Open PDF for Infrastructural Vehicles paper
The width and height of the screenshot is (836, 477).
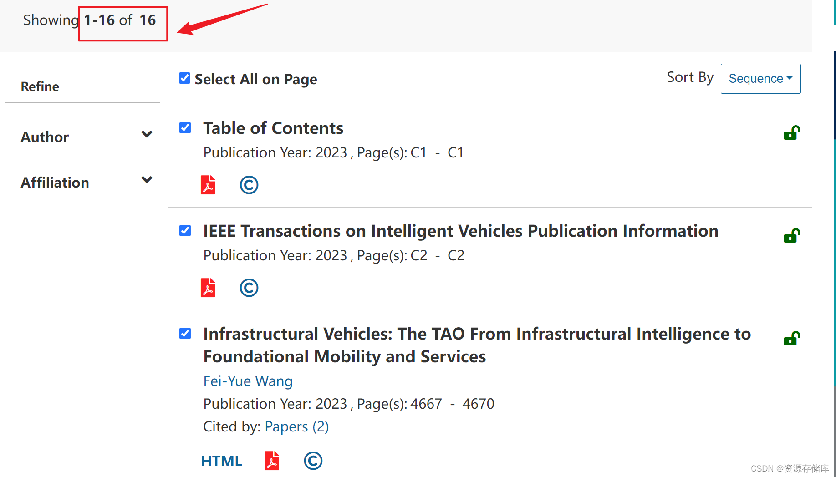(x=272, y=461)
